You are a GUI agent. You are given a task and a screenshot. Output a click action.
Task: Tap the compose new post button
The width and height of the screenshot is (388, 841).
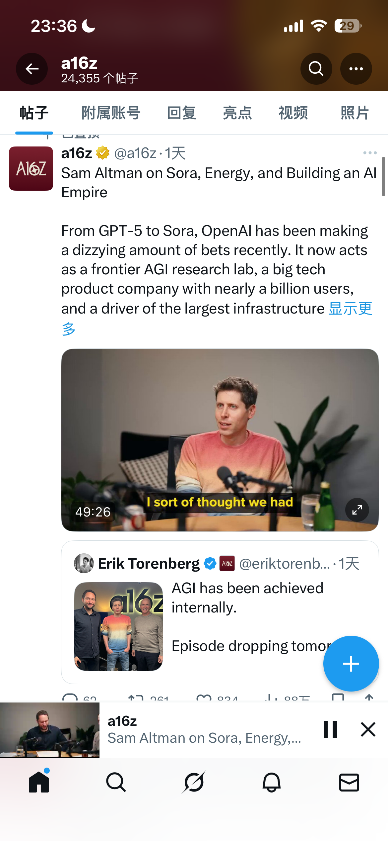351,664
